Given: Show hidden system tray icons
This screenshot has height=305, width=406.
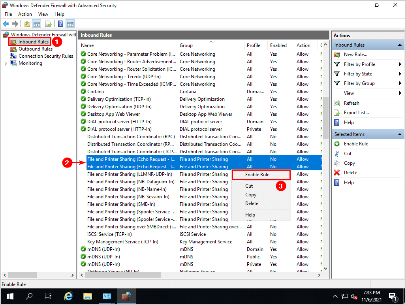Looking at the screenshot, I should tap(335, 296).
